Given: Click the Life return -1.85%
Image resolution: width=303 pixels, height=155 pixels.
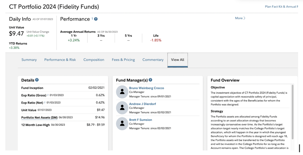Looking at the screenshot, I should (x=156, y=40).
